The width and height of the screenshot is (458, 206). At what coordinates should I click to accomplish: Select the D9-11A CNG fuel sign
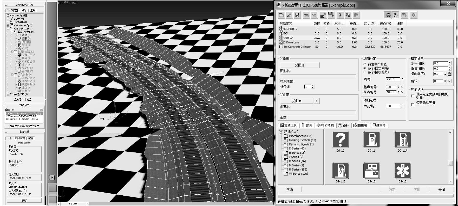[403, 139]
